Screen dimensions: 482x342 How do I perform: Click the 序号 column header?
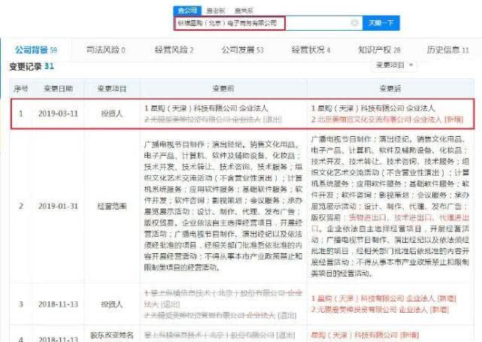pos(21,89)
